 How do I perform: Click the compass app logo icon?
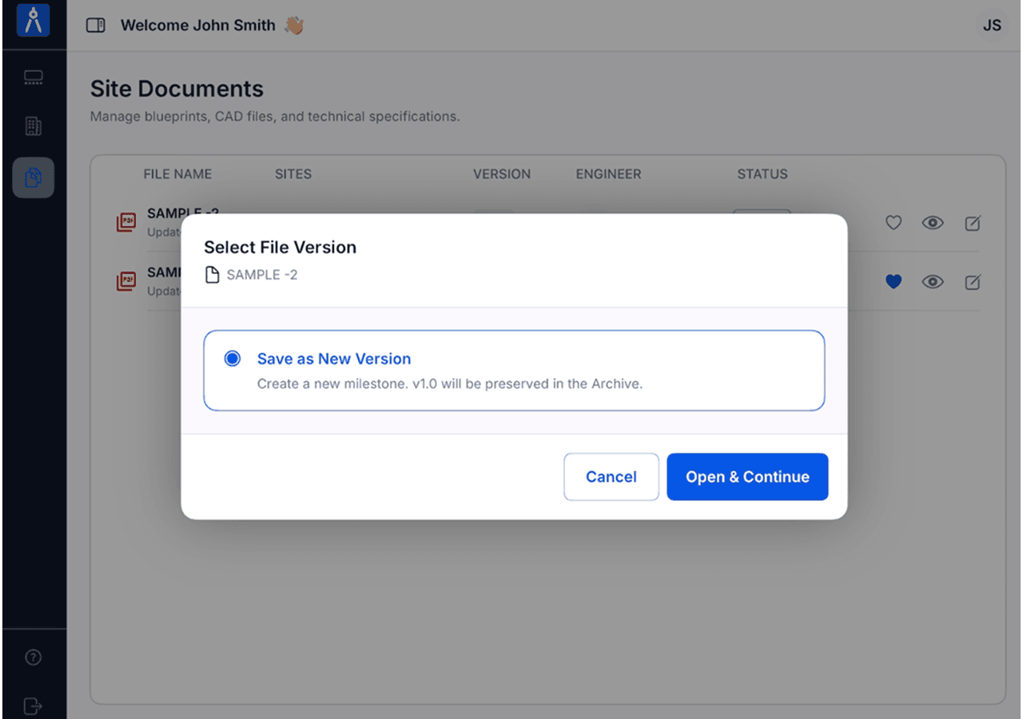click(33, 20)
